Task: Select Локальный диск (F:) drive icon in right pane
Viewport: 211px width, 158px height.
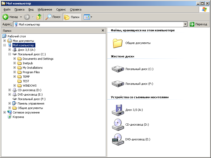Action: click(x=118, y=84)
